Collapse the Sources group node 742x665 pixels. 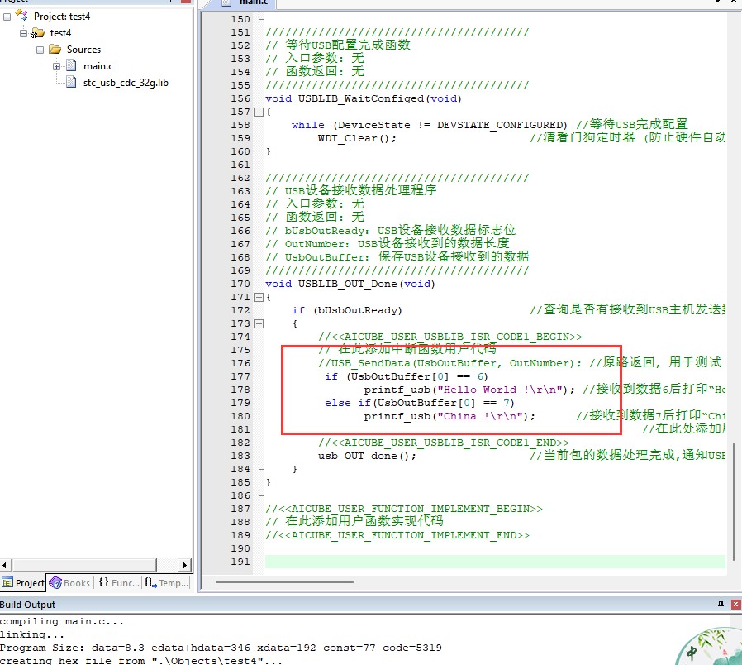[x=40, y=50]
